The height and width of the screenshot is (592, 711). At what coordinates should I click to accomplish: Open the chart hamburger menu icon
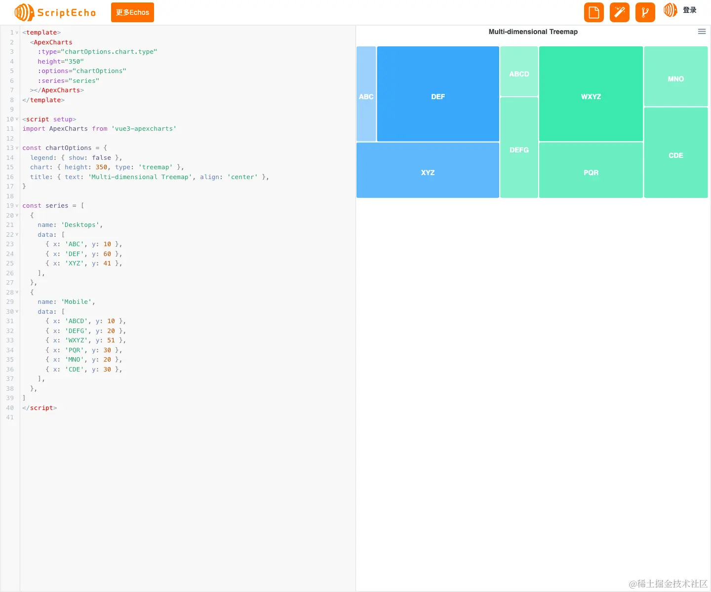pyautogui.click(x=702, y=32)
